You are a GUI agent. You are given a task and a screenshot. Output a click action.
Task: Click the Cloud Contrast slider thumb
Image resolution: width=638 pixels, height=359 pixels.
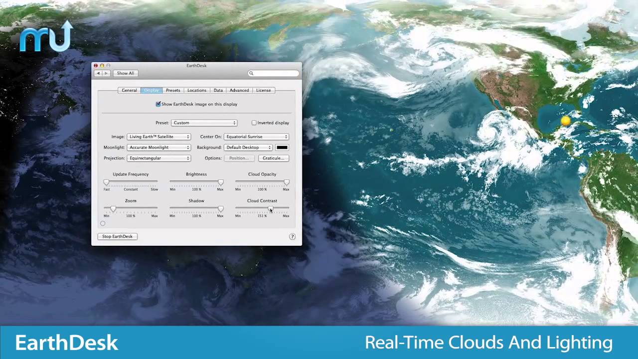[x=271, y=209]
